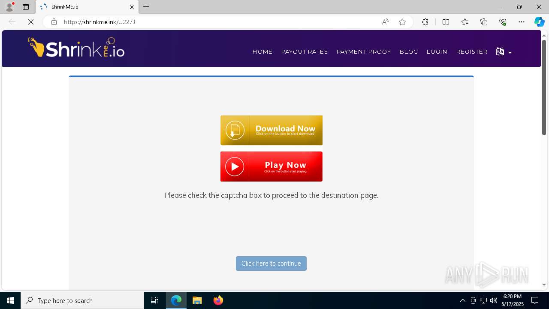
Task: Open PAYMENT PROOF page
Action: [364, 52]
